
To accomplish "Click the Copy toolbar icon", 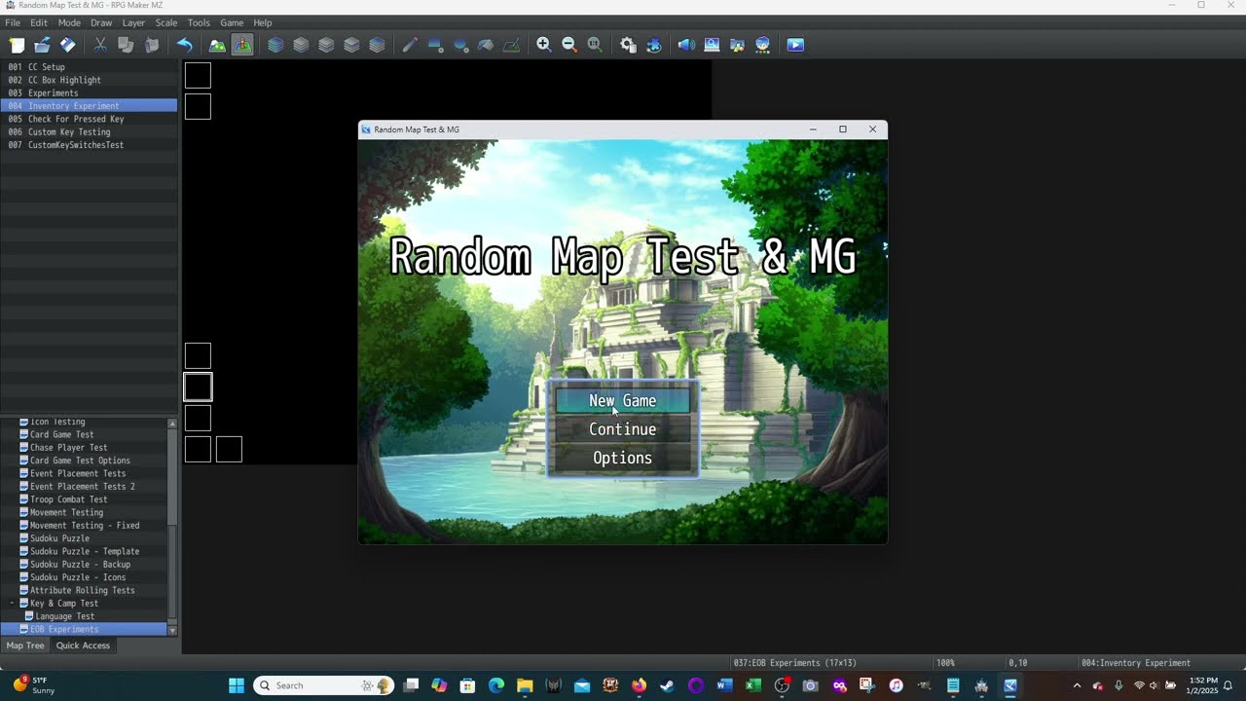I will tap(126, 45).
